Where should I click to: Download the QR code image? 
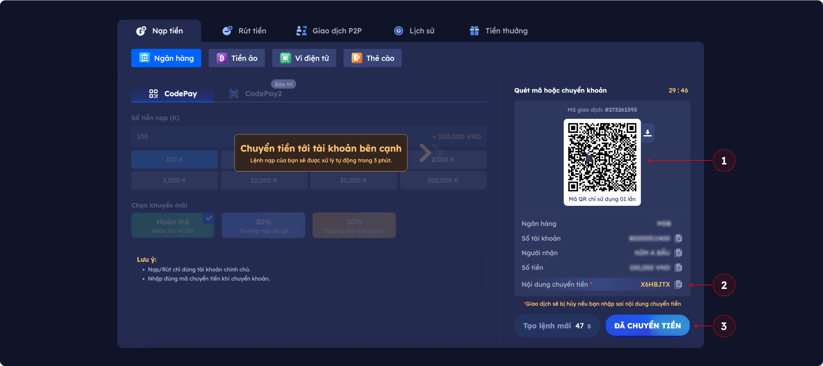(648, 133)
